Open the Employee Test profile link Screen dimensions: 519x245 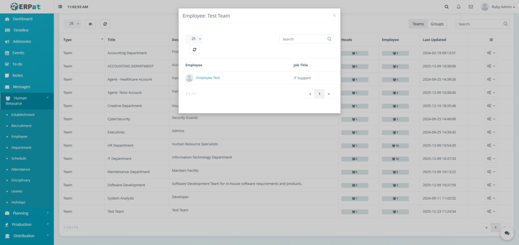[208, 78]
